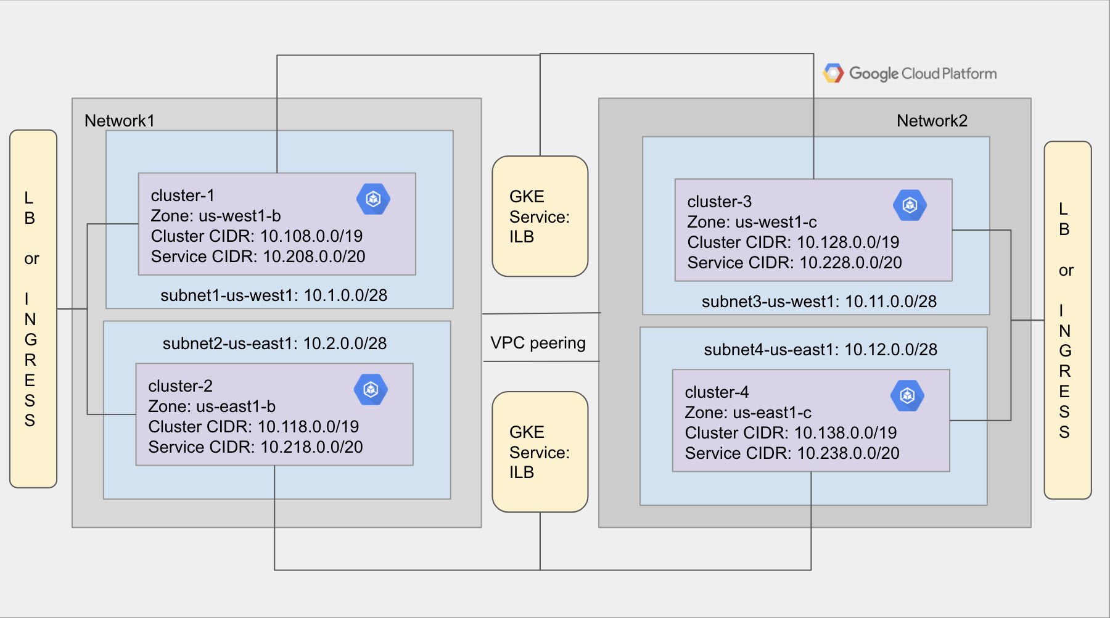Click the Google Cloud Platform text

(x=923, y=74)
